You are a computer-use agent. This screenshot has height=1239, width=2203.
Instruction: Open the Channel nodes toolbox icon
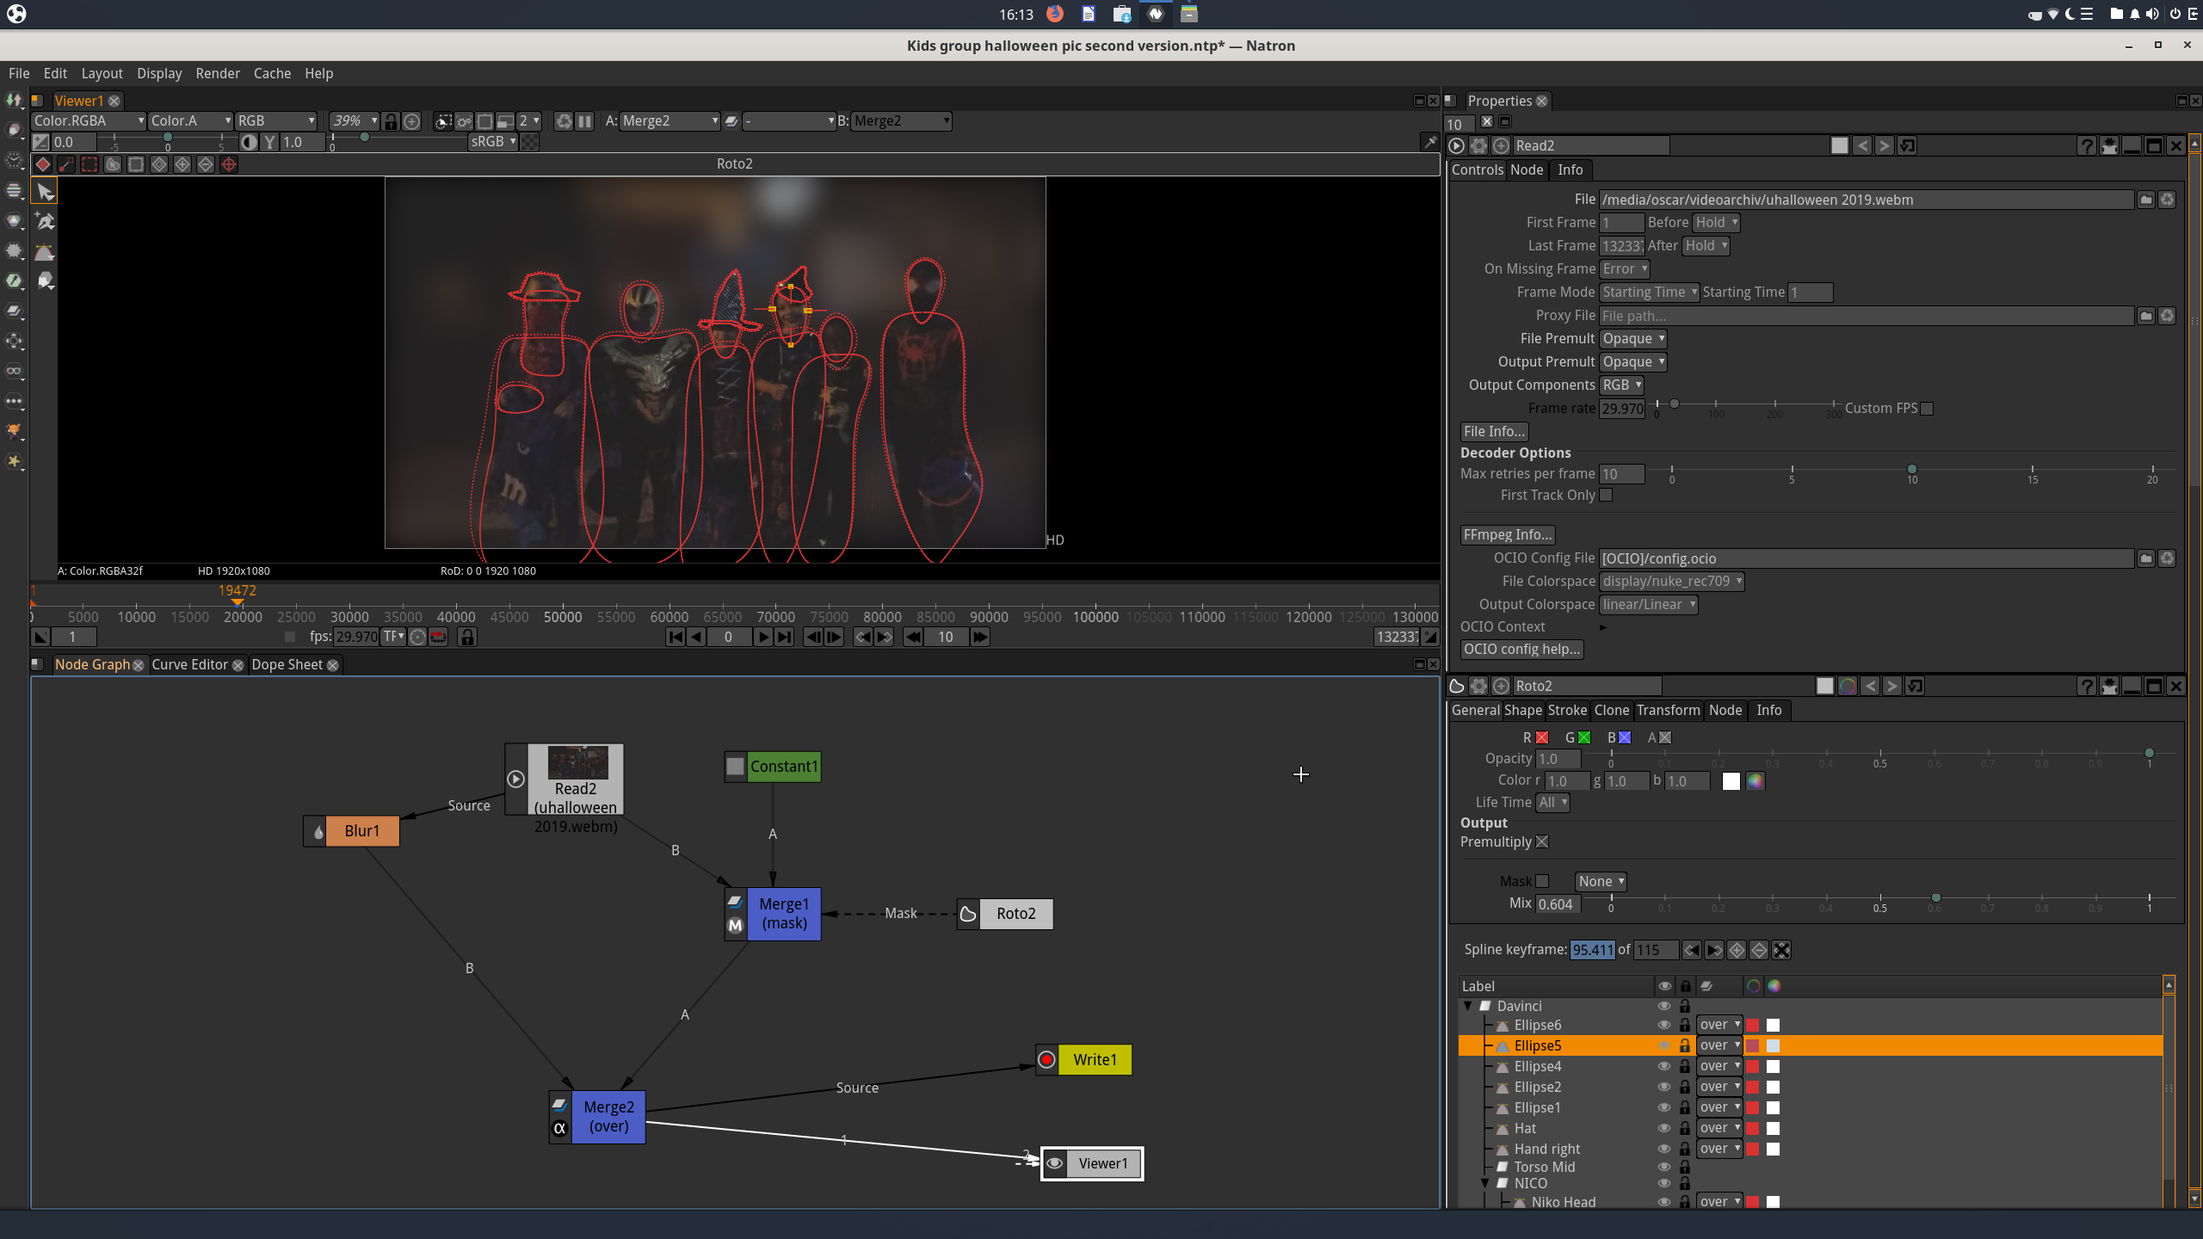(x=15, y=190)
